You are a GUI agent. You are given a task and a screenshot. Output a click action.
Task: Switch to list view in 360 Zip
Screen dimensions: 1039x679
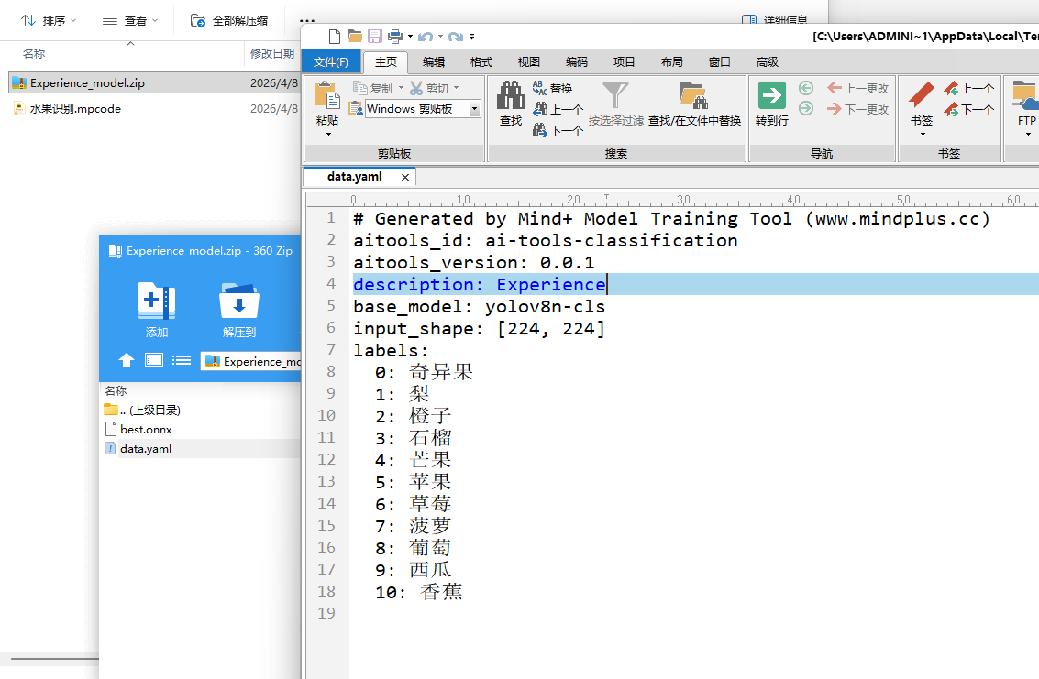182,360
